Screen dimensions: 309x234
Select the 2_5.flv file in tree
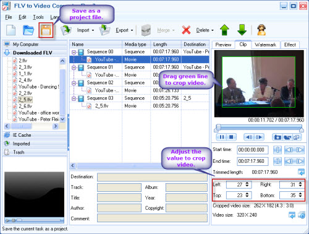tap(25, 100)
